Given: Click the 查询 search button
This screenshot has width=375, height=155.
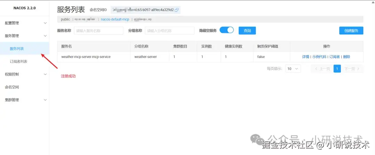Looking at the screenshot, I should pos(247,31).
